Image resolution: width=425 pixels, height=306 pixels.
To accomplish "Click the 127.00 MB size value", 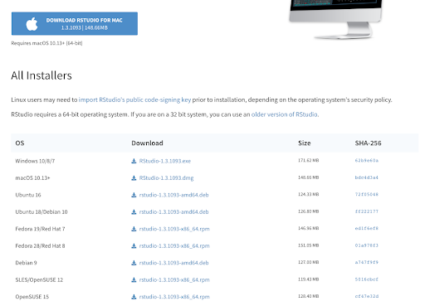I will coord(309,262).
